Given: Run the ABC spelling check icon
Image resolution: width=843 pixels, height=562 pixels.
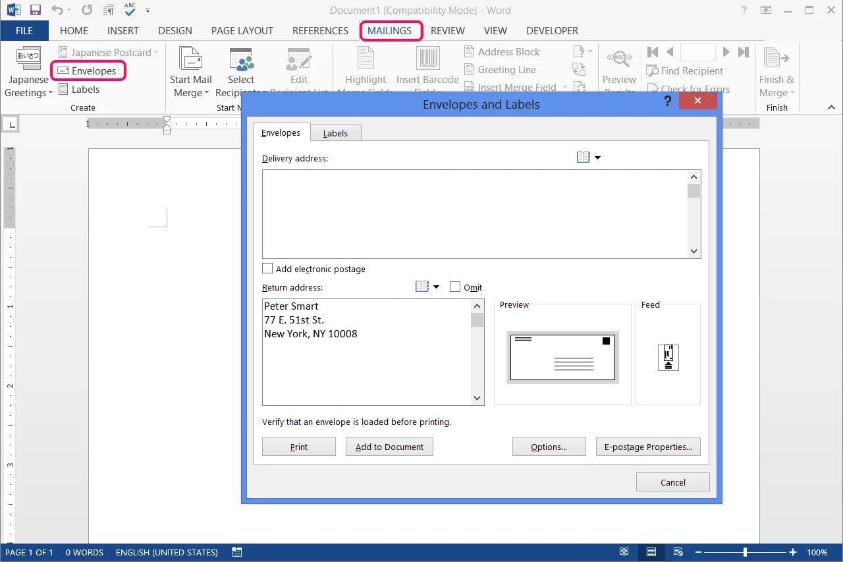Looking at the screenshot, I should (130, 9).
